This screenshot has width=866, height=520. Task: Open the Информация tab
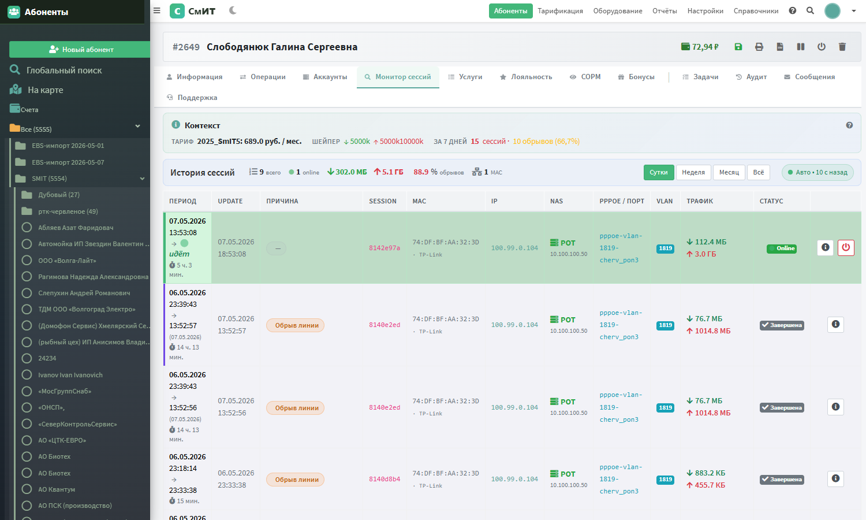tap(194, 77)
